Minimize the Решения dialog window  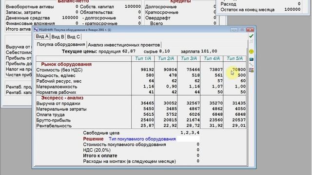tap(234, 30)
